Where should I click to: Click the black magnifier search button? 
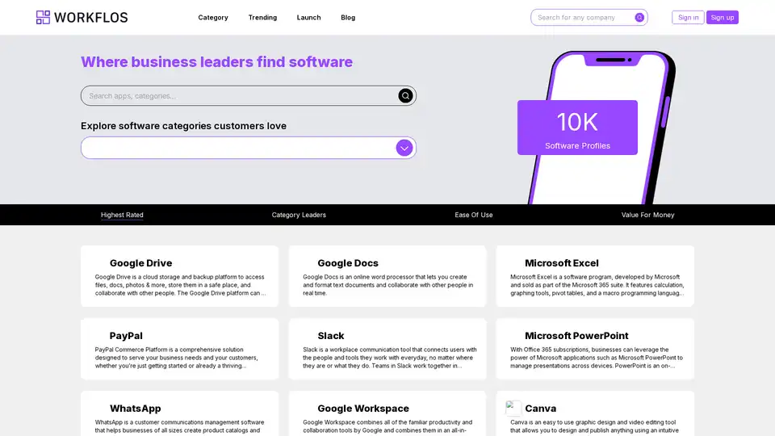405,96
